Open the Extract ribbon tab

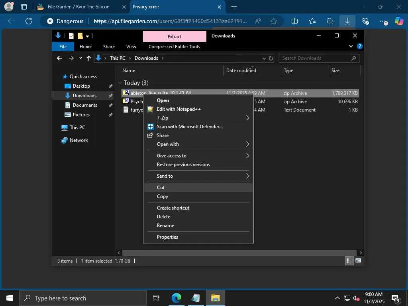coord(175,37)
